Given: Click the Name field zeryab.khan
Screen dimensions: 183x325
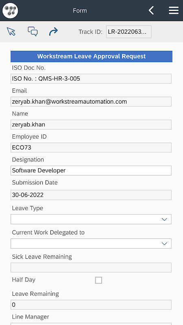Looking at the screenshot, I should tap(91, 125).
